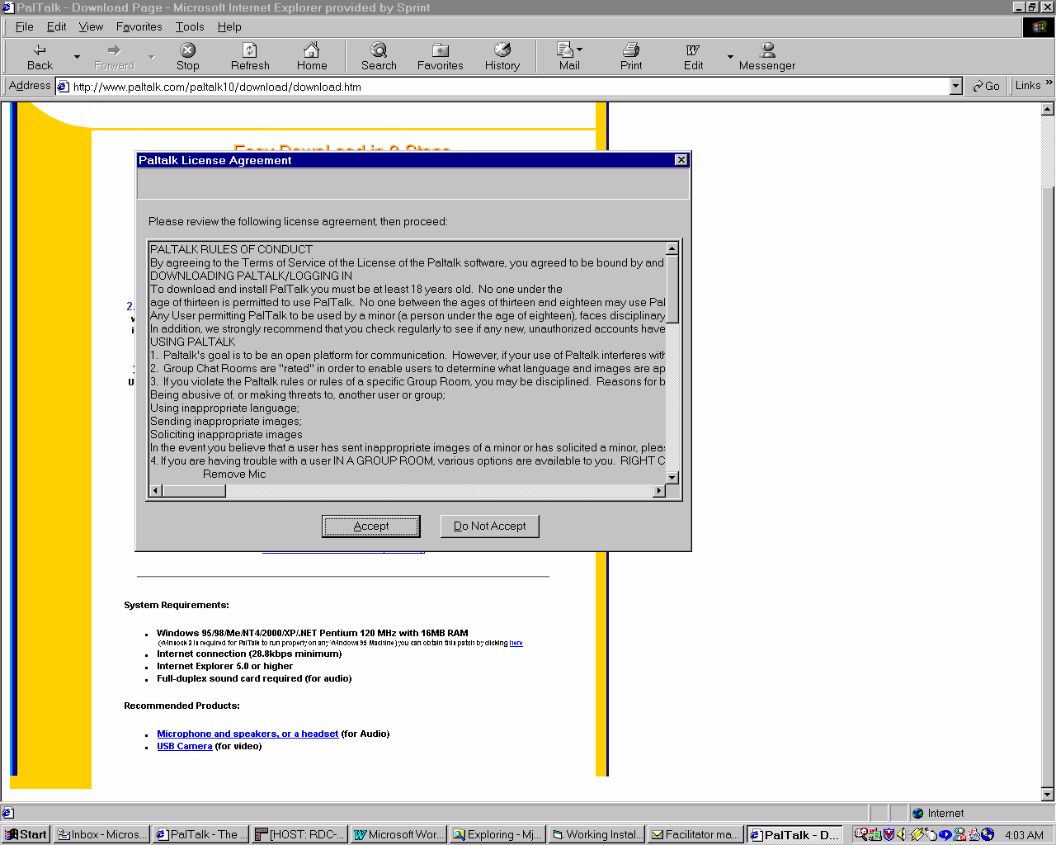Open the Help menu
This screenshot has width=1056, height=845.
click(229, 26)
